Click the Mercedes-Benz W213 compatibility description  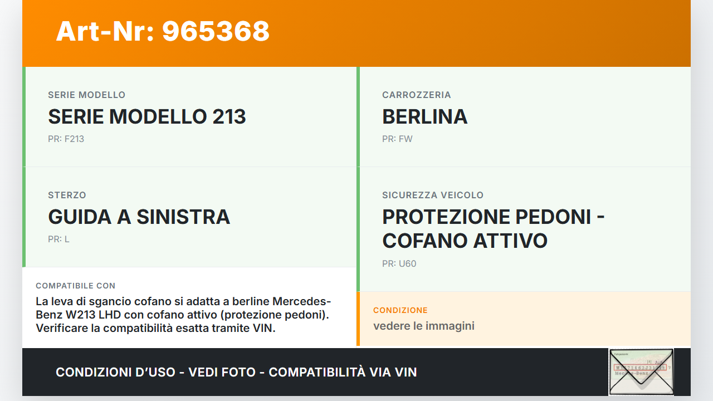[x=183, y=315]
